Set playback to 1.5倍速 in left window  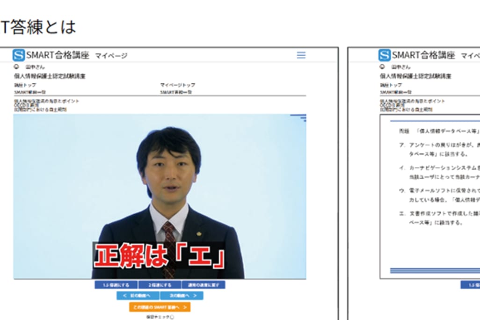[x=116, y=284]
